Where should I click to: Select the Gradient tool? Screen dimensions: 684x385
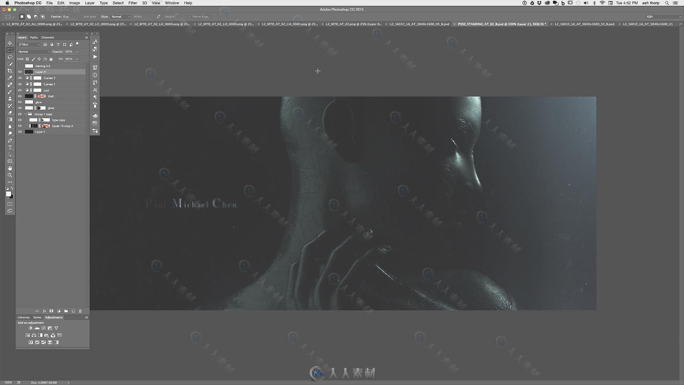pyautogui.click(x=10, y=120)
